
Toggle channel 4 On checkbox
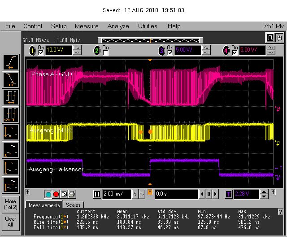(x=235, y=53)
